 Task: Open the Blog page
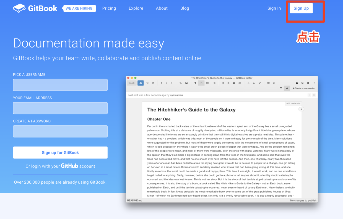click(185, 8)
